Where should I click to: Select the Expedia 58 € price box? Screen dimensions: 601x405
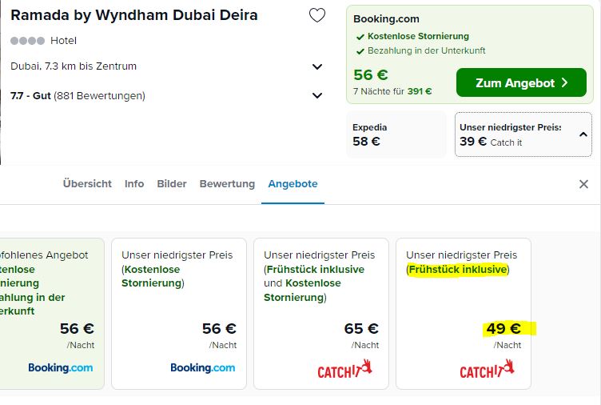pyautogui.click(x=396, y=134)
